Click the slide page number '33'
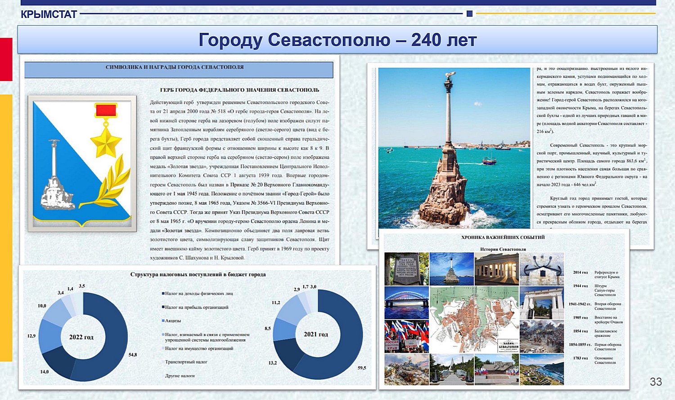 656,382
